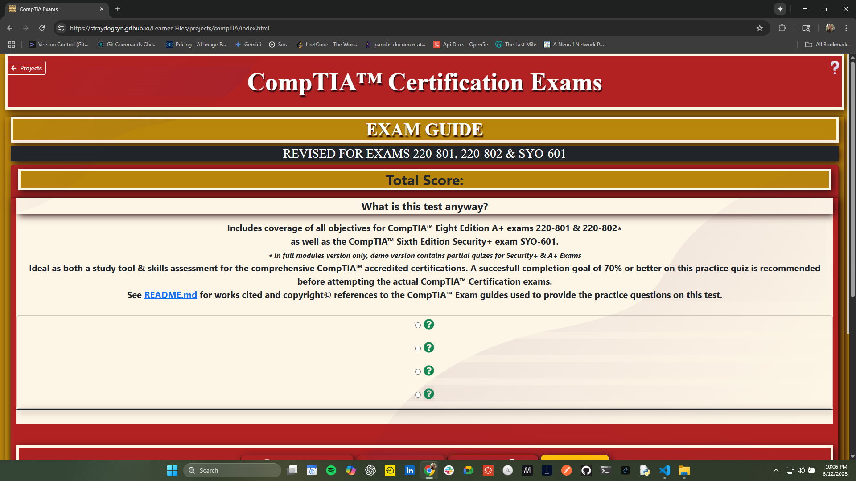
Task: Open the Chrome extensions puzzle icon
Action: click(782, 28)
